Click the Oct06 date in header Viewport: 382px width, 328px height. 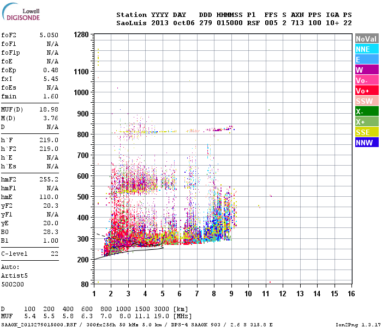(184, 23)
